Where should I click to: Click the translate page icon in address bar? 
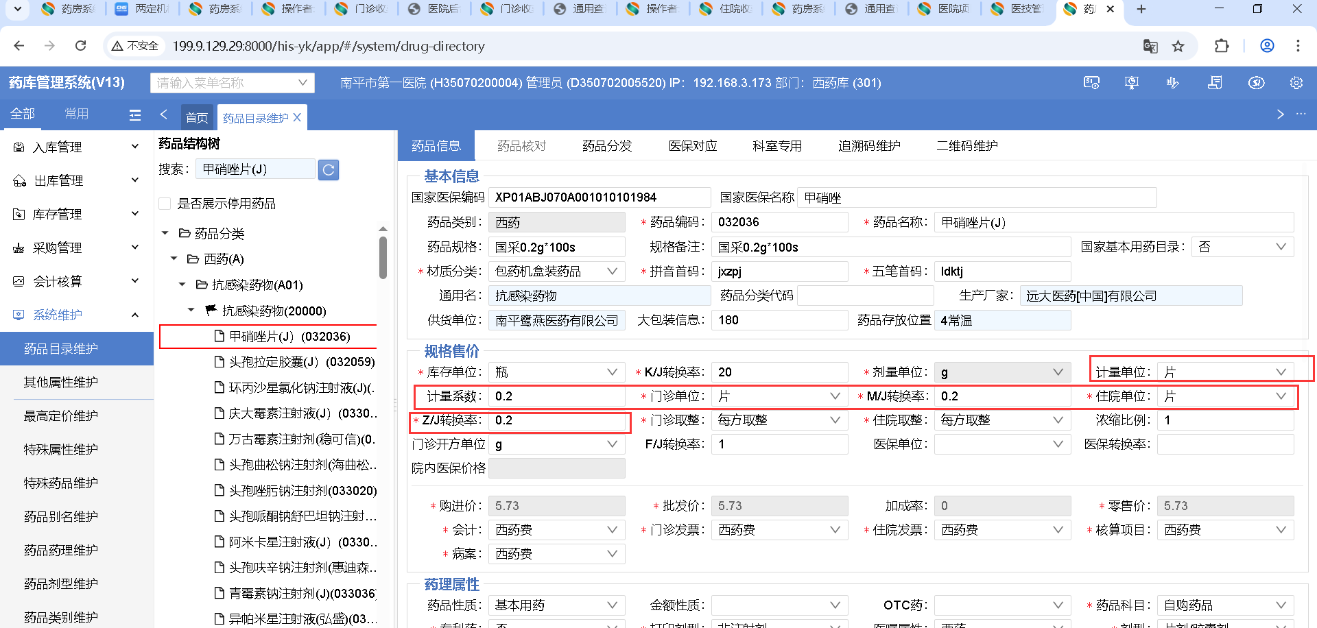coord(1150,46)
